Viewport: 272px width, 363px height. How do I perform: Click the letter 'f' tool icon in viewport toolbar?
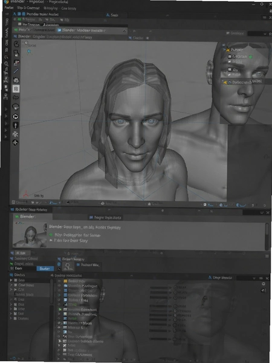(16, 125)
